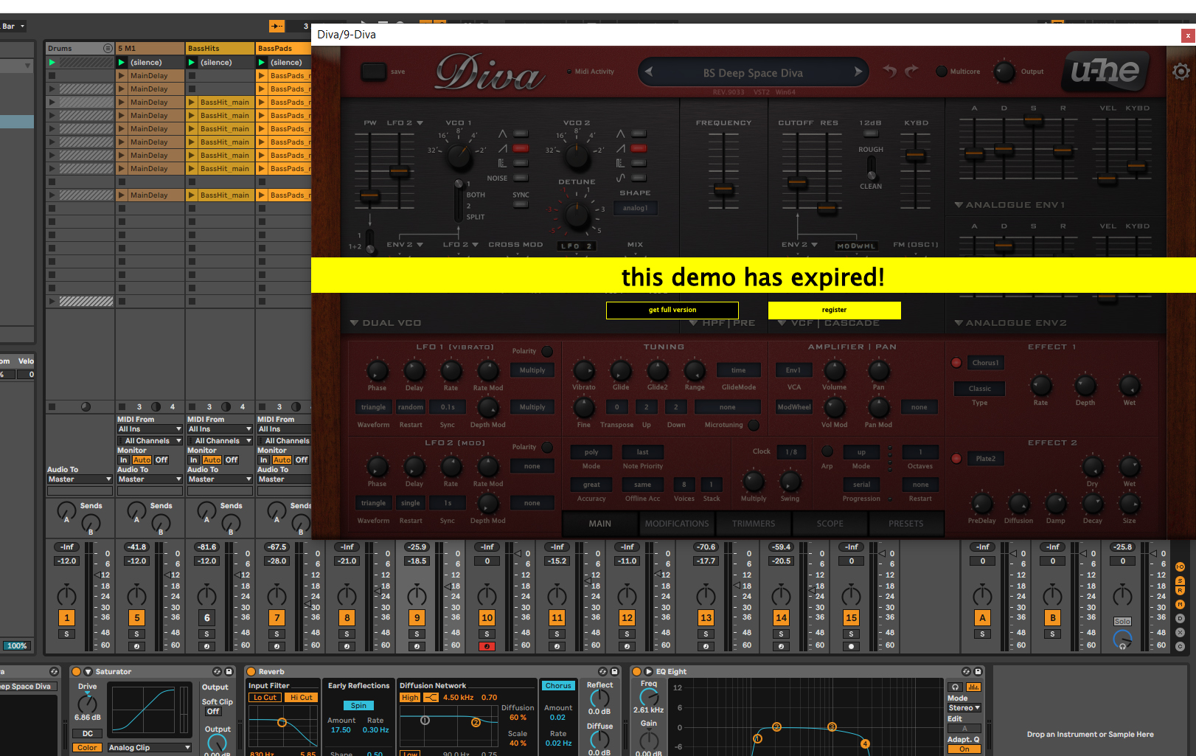Image resolution: width=1196 pixels, height=756 pixels.
Task: Open Diva settings gear icon
Action: [x=1181, y=72]
